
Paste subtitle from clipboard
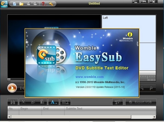pyautogui.click(x=42, y=102)
